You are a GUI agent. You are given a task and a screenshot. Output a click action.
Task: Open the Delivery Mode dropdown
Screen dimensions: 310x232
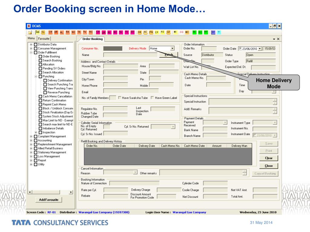point(172,48)
